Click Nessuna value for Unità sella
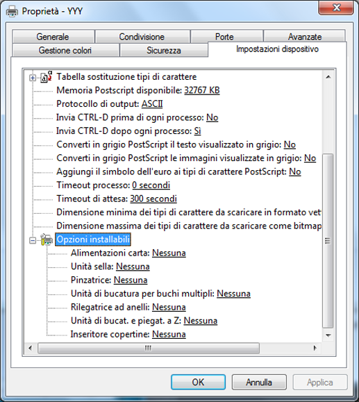359x402 pixels. click(x=133, y=267)
